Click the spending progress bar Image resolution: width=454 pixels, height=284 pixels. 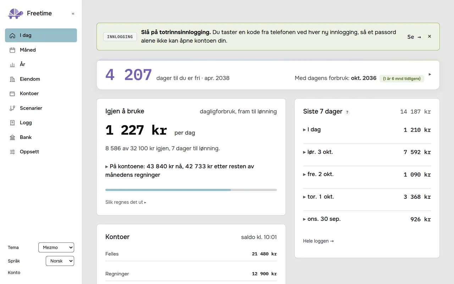(x=191, y=190)
